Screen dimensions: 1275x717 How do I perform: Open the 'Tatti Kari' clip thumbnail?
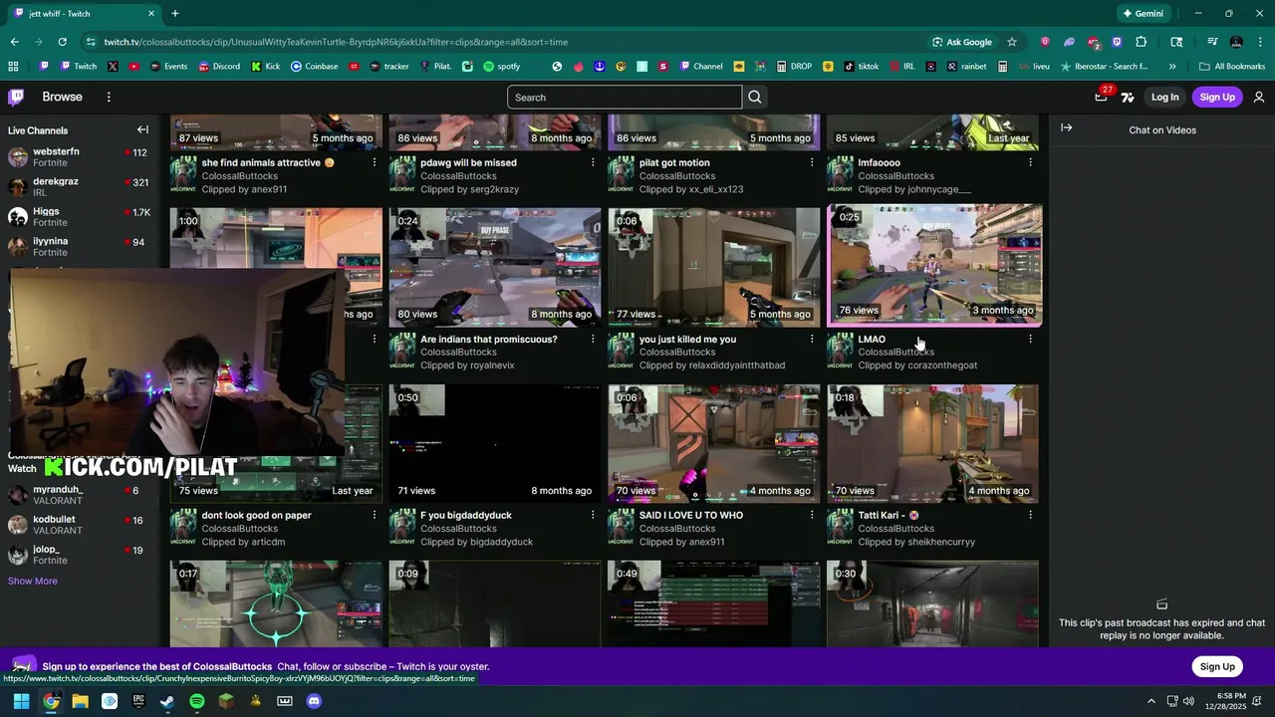[x=933, y=443]
